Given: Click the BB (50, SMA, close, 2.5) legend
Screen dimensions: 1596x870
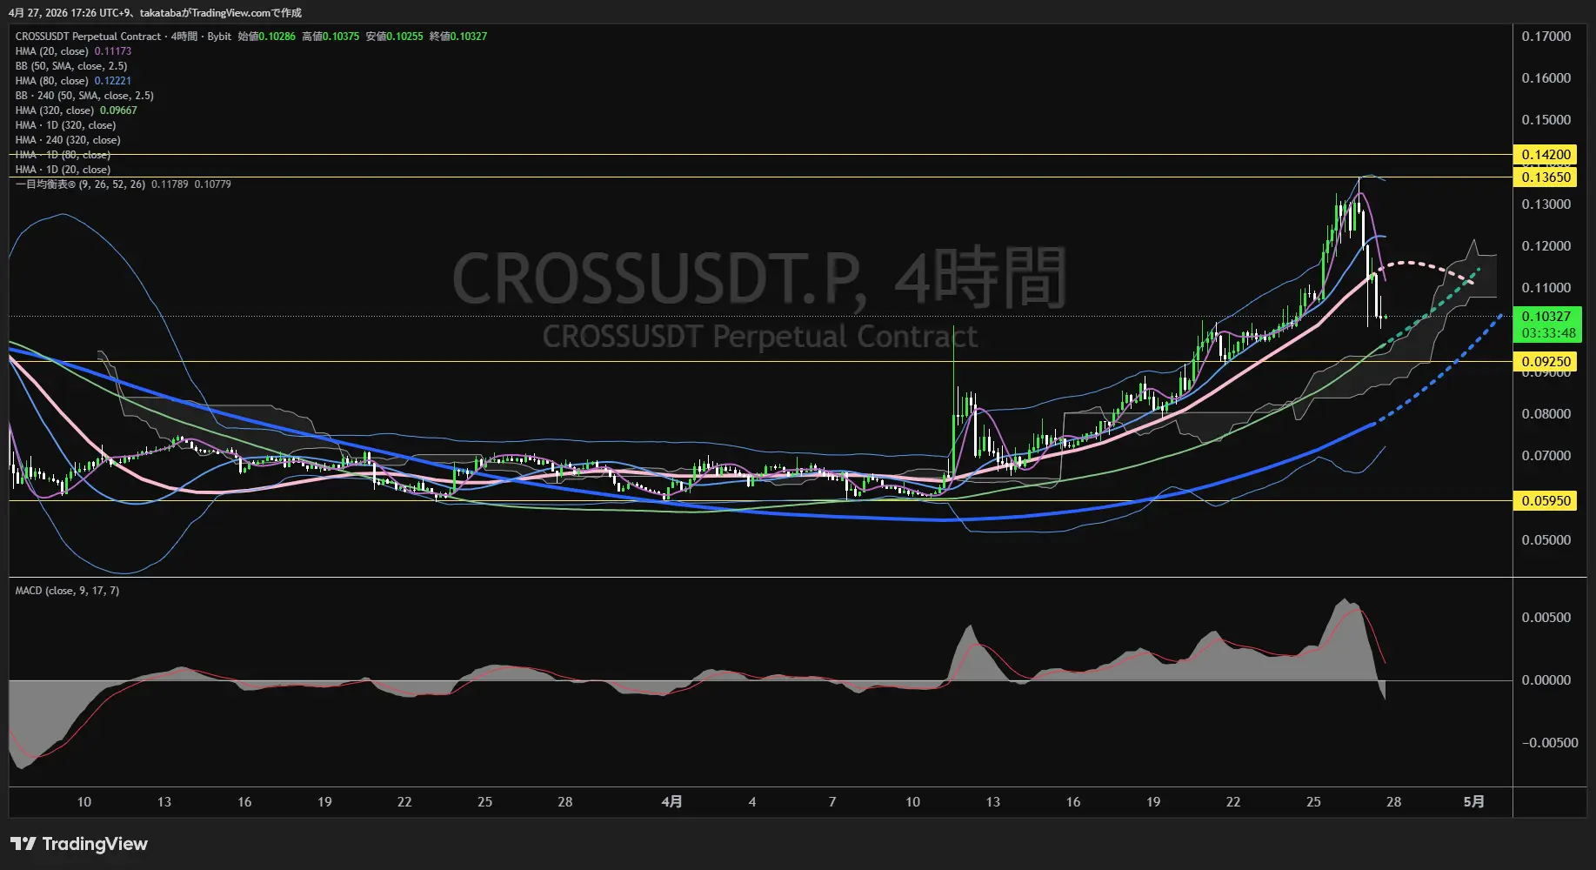Looking at the screenshot, I should pos(71,66).
